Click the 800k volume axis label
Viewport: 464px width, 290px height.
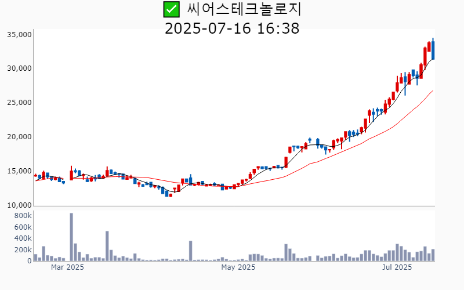[x=23, y=215]
